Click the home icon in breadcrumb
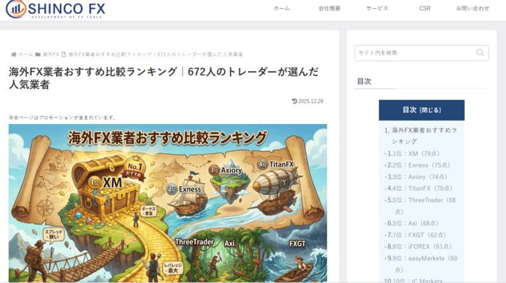The width and height of the screenshot is (506, 283). (13, 54)
